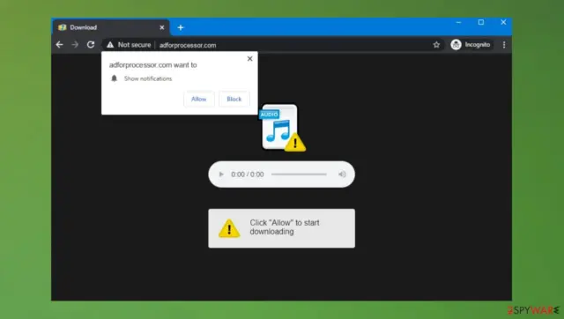
Task: Dismiss the notification permission popup
Action: [250, 59]
